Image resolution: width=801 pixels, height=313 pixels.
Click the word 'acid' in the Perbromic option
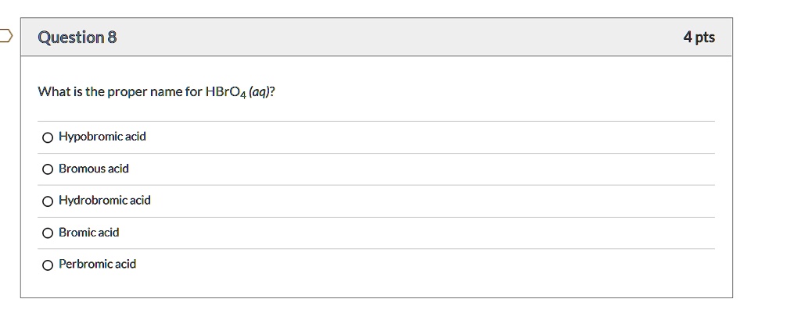click(x=125, y=264)
